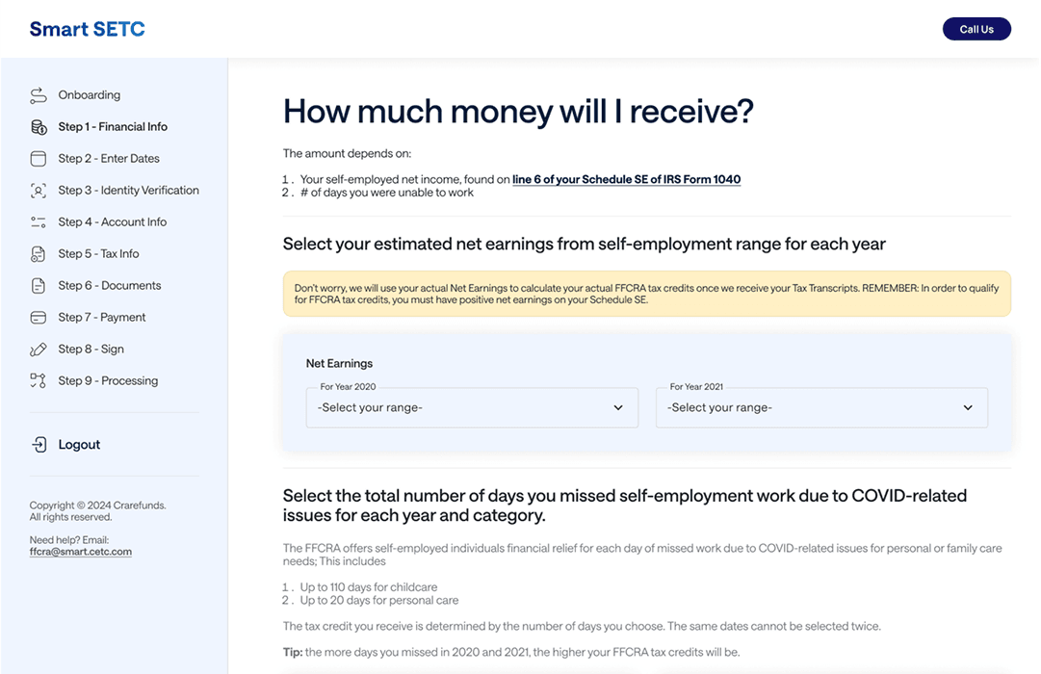Open the For Year 2020 earnings range dropdown
The height and width of the screenshot is (674, 1041).
coord(472,407)
